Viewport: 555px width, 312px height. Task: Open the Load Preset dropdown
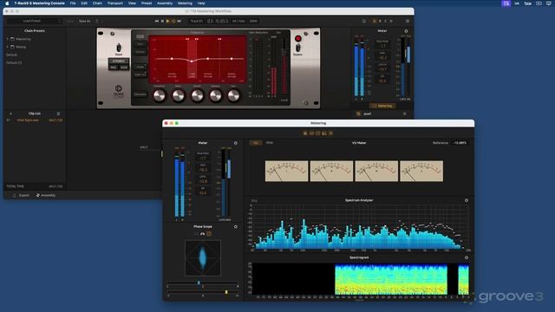[x=35, y=21]
